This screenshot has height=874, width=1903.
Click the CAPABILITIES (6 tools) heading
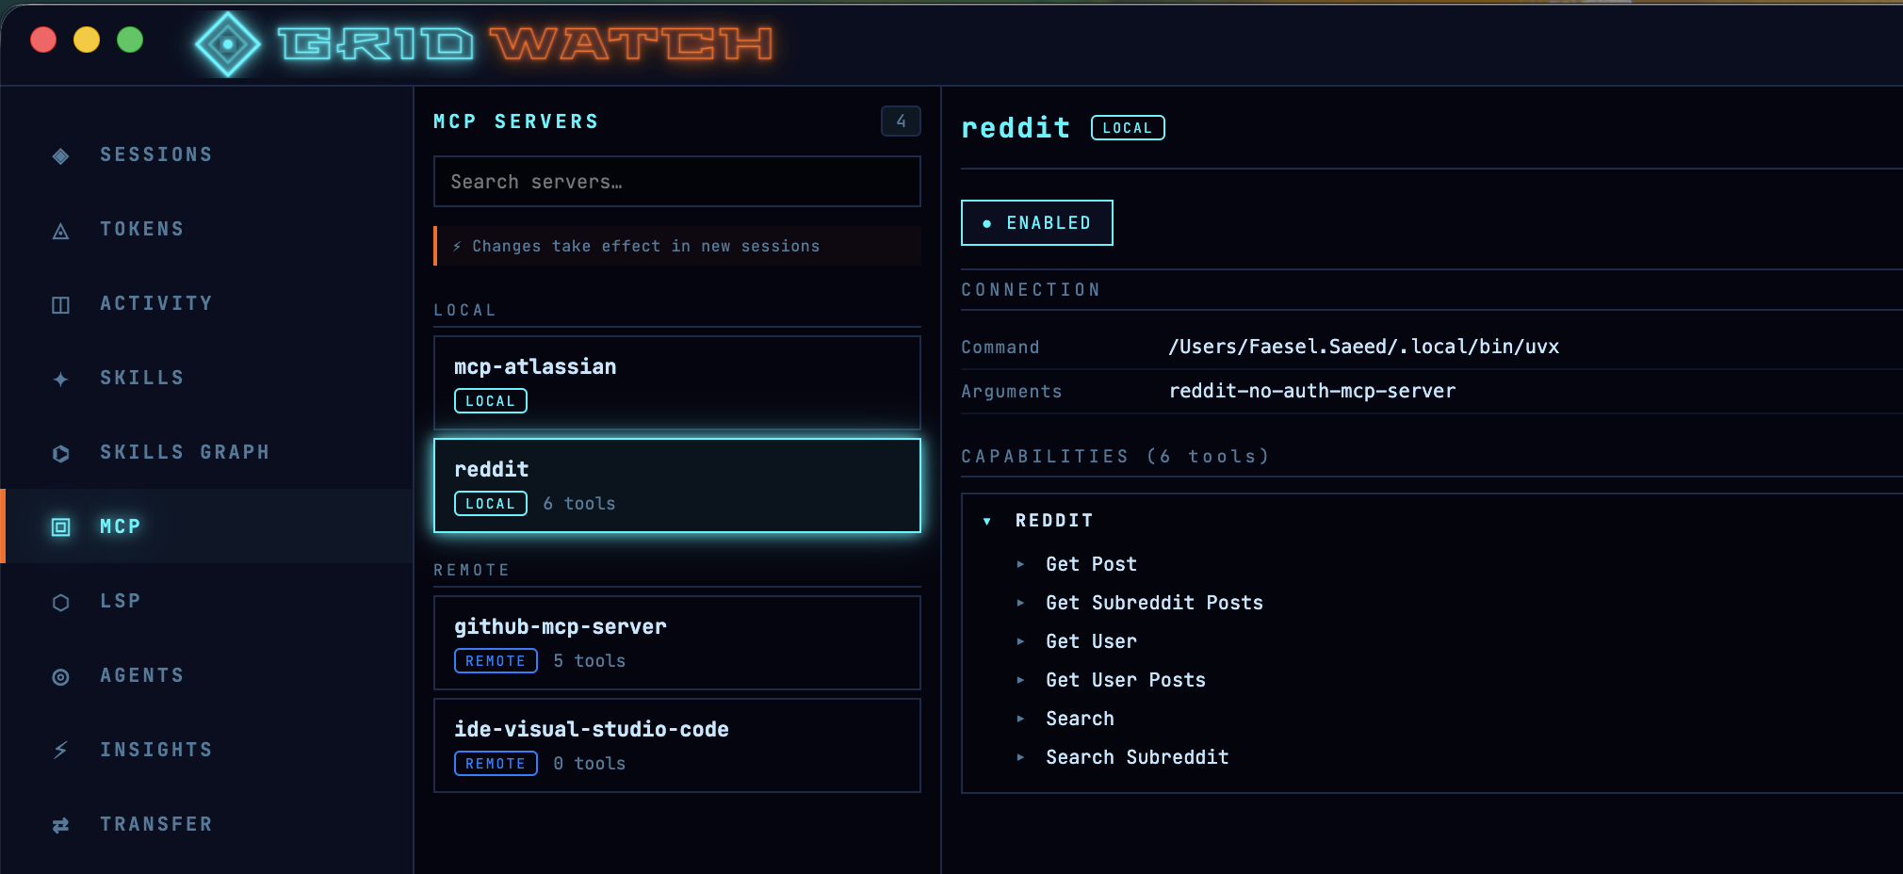pos(1115,457)
